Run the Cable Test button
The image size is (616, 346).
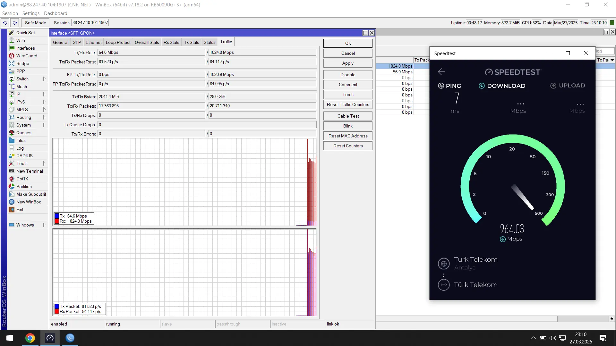pyautogui.click(x=348, y=116)
